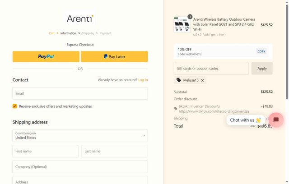Open the chat bubble icon
The height and width of the screenshot is (184, 289).
pos(276,120)
